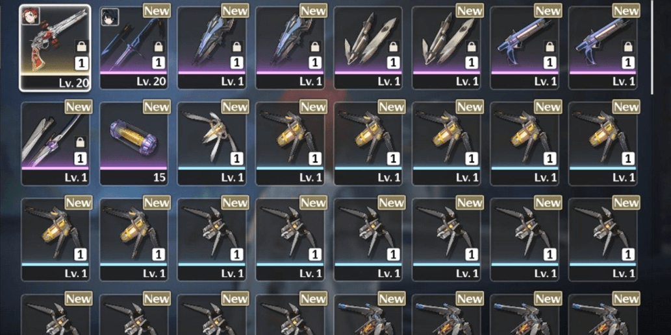This screenshot has height=335, width=671.
Task: Click the quantity badge on the red revolver
Action: (81, 64)
